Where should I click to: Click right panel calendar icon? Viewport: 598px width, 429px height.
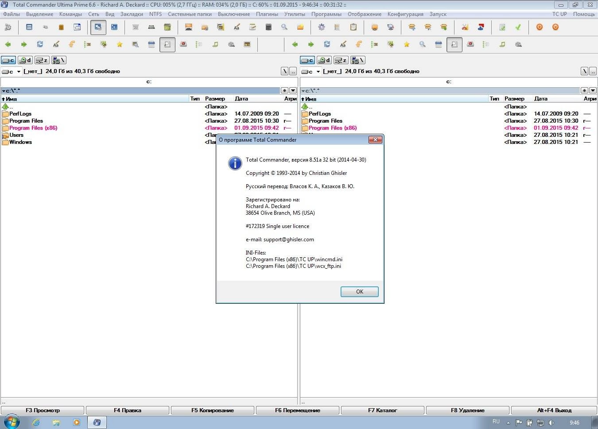point(439,44)
